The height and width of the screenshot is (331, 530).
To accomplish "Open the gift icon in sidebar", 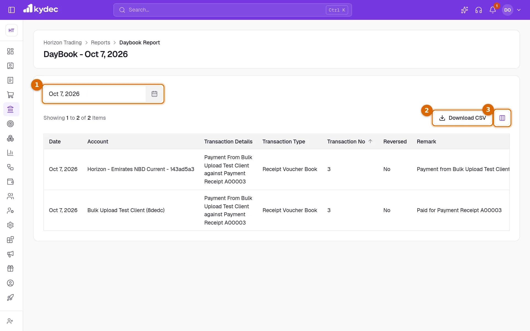I will tap(10, 268).
